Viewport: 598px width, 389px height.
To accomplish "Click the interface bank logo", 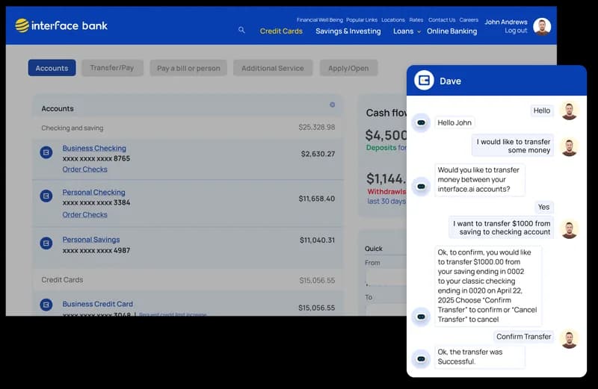I will [61, 25].
